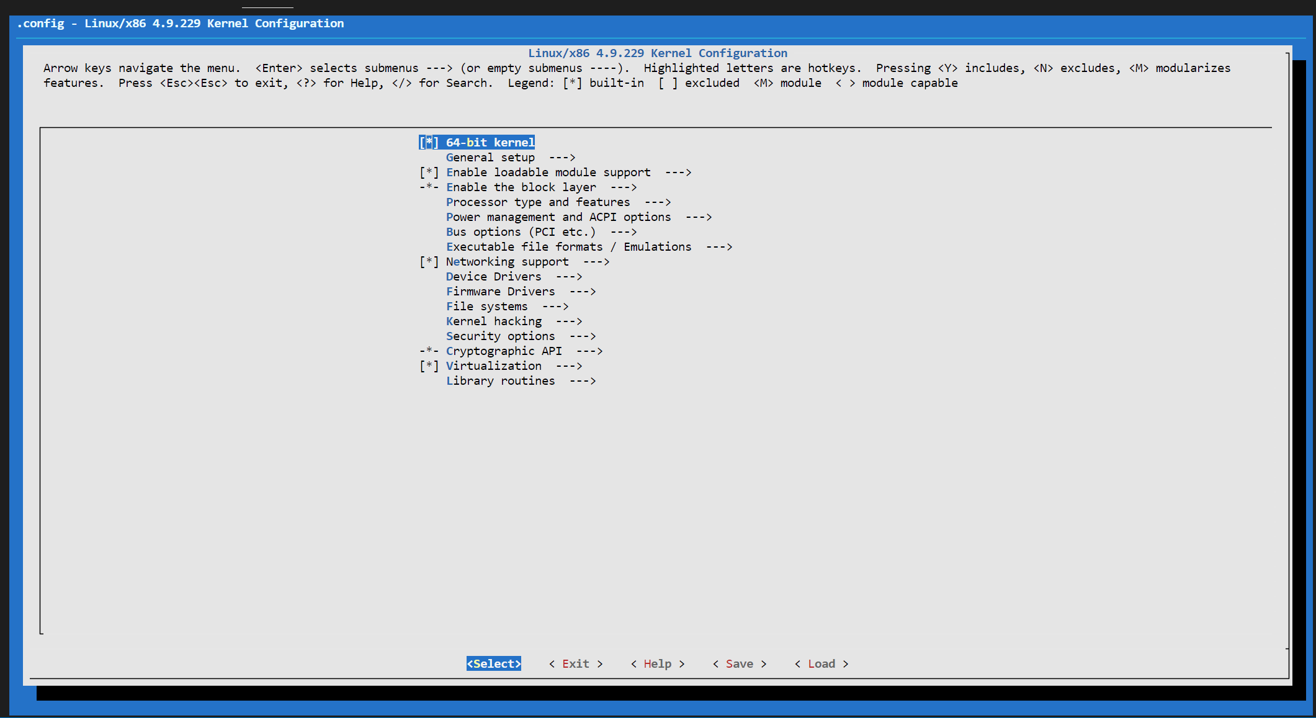Click the ---> arrow after Networking support
Viewport: 1316px width, 718px height.
[x=596, y=262]
